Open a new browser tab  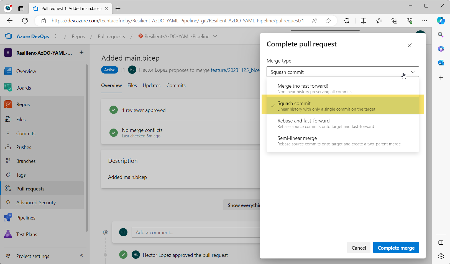118,9
